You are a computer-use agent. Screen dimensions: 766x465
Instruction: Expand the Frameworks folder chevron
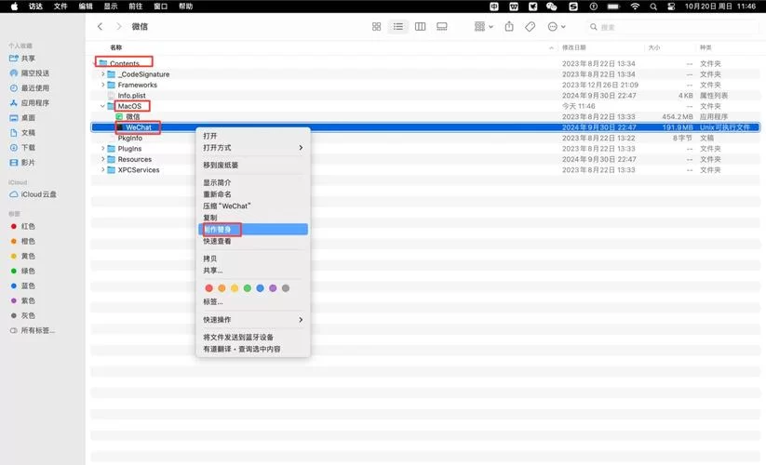point(102,85)
